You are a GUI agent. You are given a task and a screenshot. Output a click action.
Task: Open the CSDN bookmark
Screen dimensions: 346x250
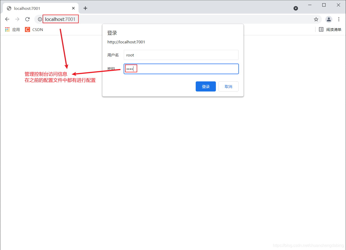point(34,29)
